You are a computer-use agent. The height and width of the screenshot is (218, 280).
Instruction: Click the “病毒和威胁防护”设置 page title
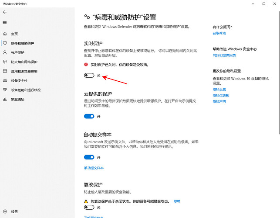125,17
